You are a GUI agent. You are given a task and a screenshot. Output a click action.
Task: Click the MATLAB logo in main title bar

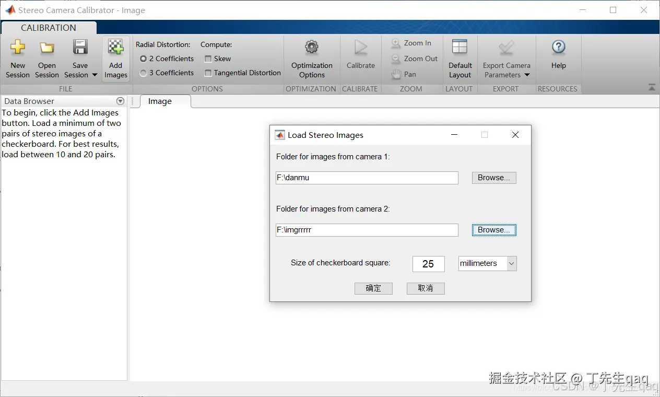10,10
